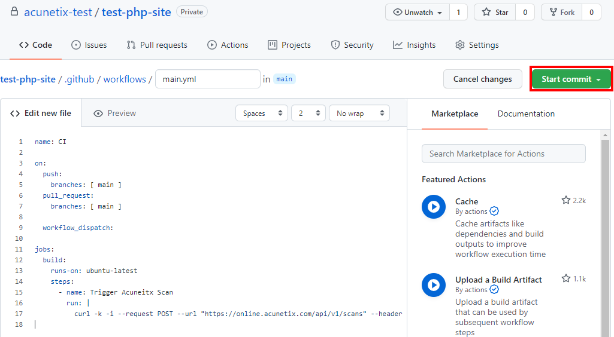This screenshot has height=337, width=614.
Task: Click the star icon beside 1.1k
Action: 566,278
